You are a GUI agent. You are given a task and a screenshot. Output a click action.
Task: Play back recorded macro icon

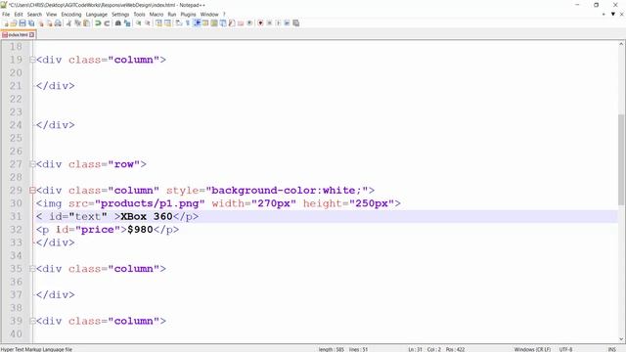point(278,23)
